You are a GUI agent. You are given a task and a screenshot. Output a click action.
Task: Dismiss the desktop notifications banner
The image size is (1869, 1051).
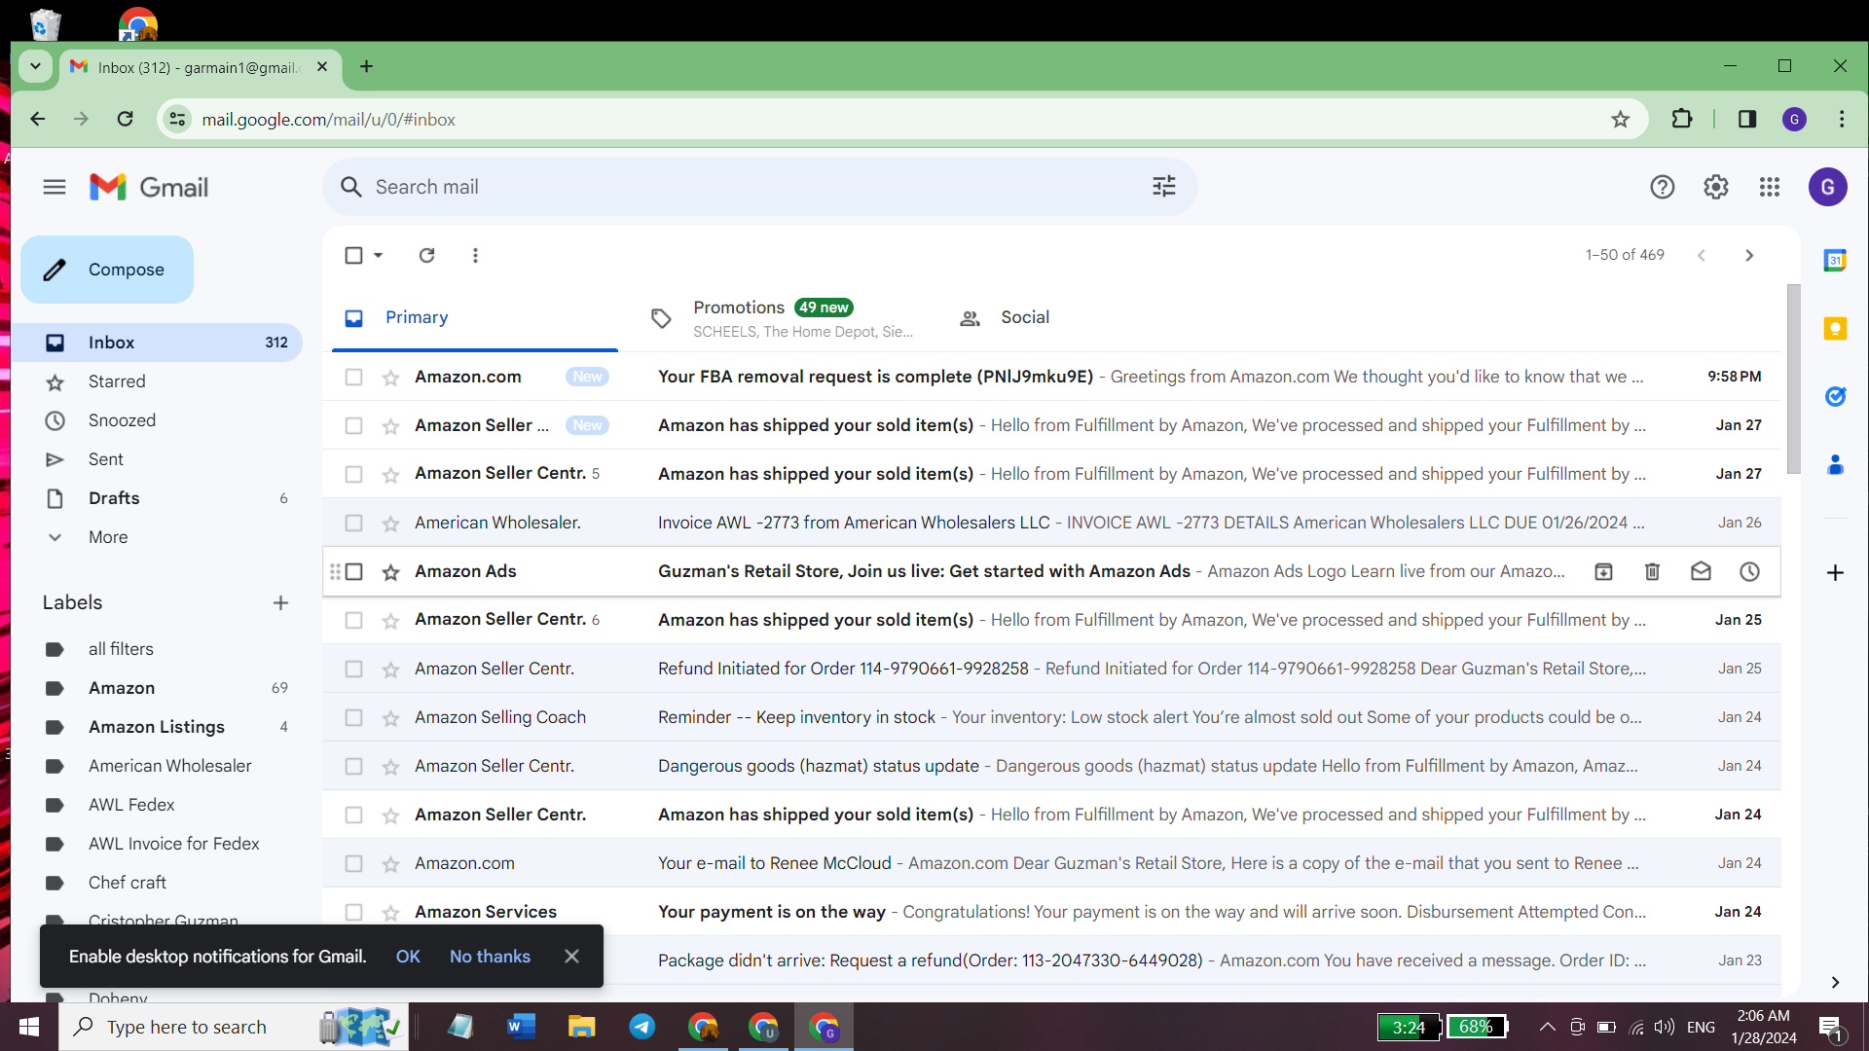coord(571,957)
